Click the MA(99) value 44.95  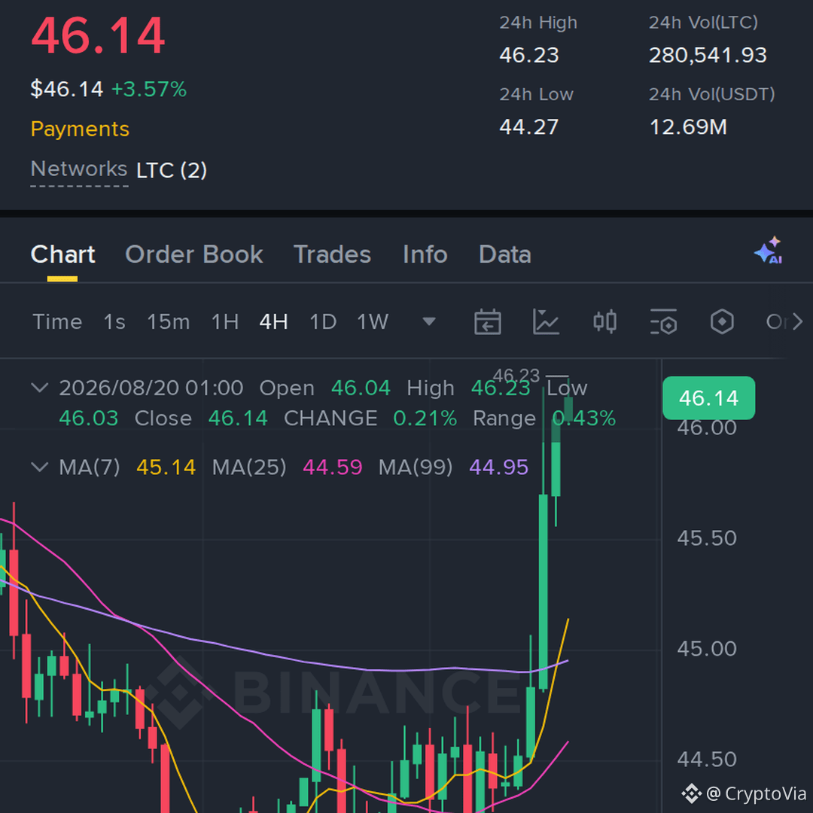(x=499, y=467)
